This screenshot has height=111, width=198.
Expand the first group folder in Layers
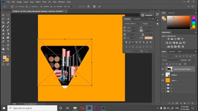pyautogui.click(x=166, y=85)
